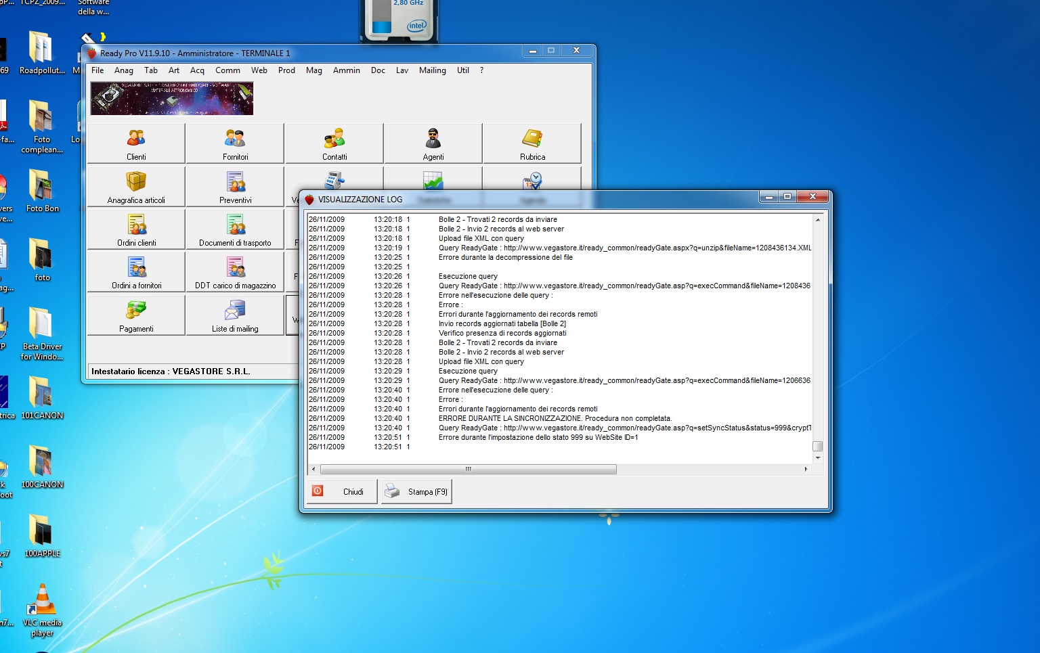
Task: Click the Chiudi button in log window
Action: click(342, 492)
